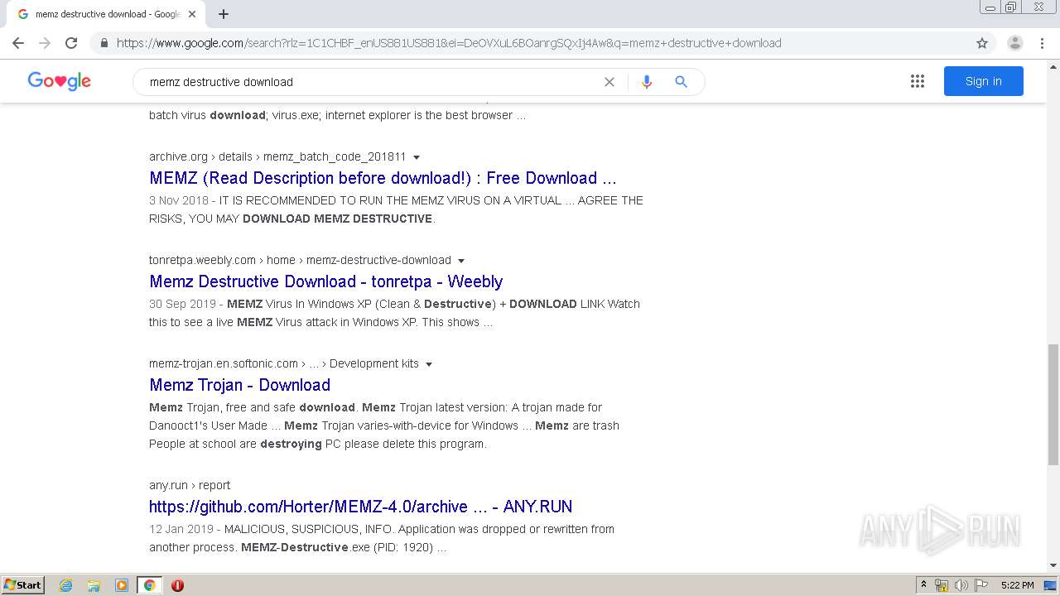Click the any.run › report breadcrumb
Screen dimensions: 1060x596
pyautogui.click(x=190, y=485)
